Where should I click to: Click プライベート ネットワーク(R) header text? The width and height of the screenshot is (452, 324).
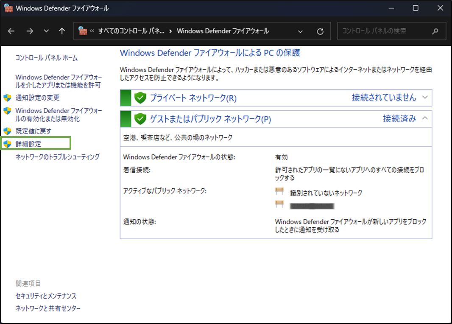coord(193,98)
